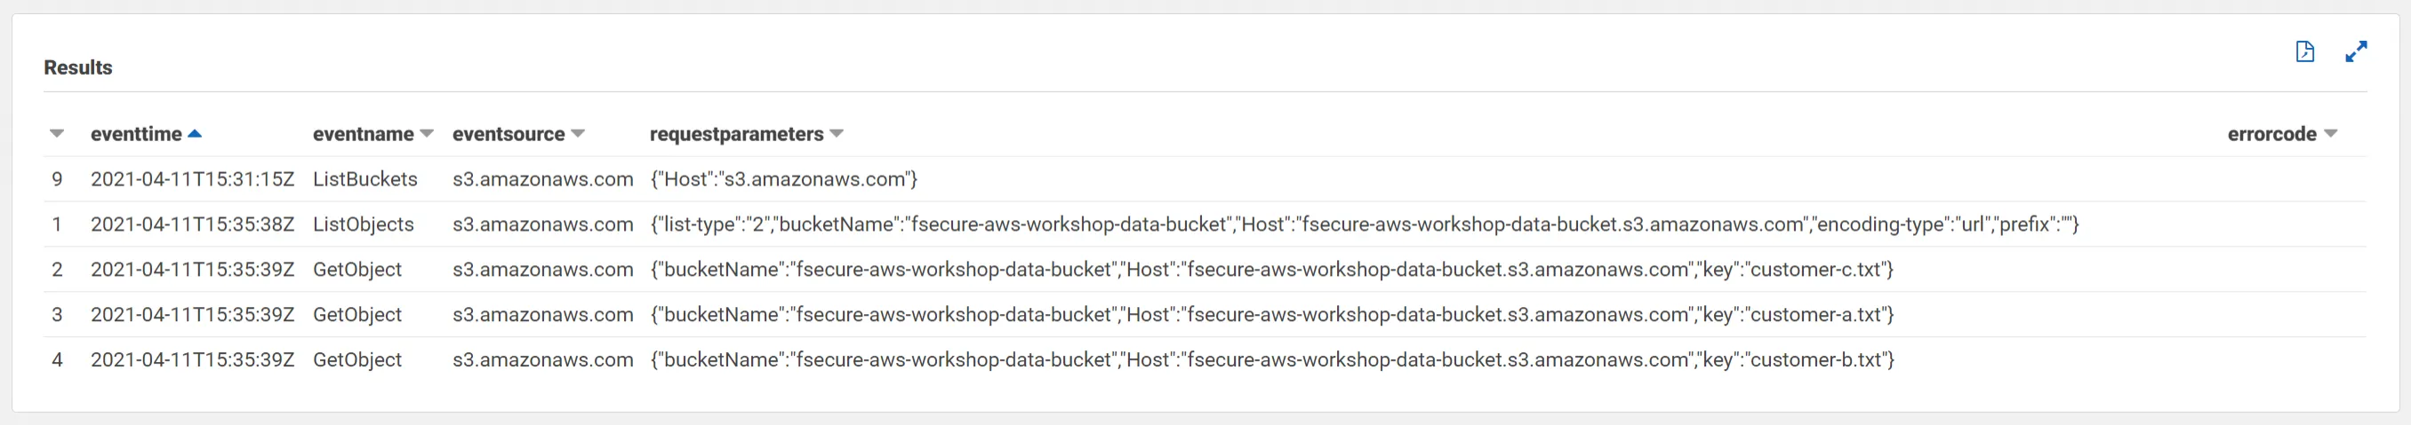2411x425 pixels.
Task: Open errorcode column dropdown arrow
Action: (x=2330, y=134)
